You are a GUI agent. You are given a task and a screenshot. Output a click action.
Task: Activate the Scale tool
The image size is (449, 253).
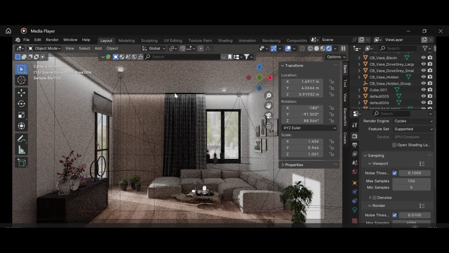[21, 115]
